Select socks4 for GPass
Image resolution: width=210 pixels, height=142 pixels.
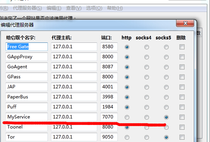(147, 77)
